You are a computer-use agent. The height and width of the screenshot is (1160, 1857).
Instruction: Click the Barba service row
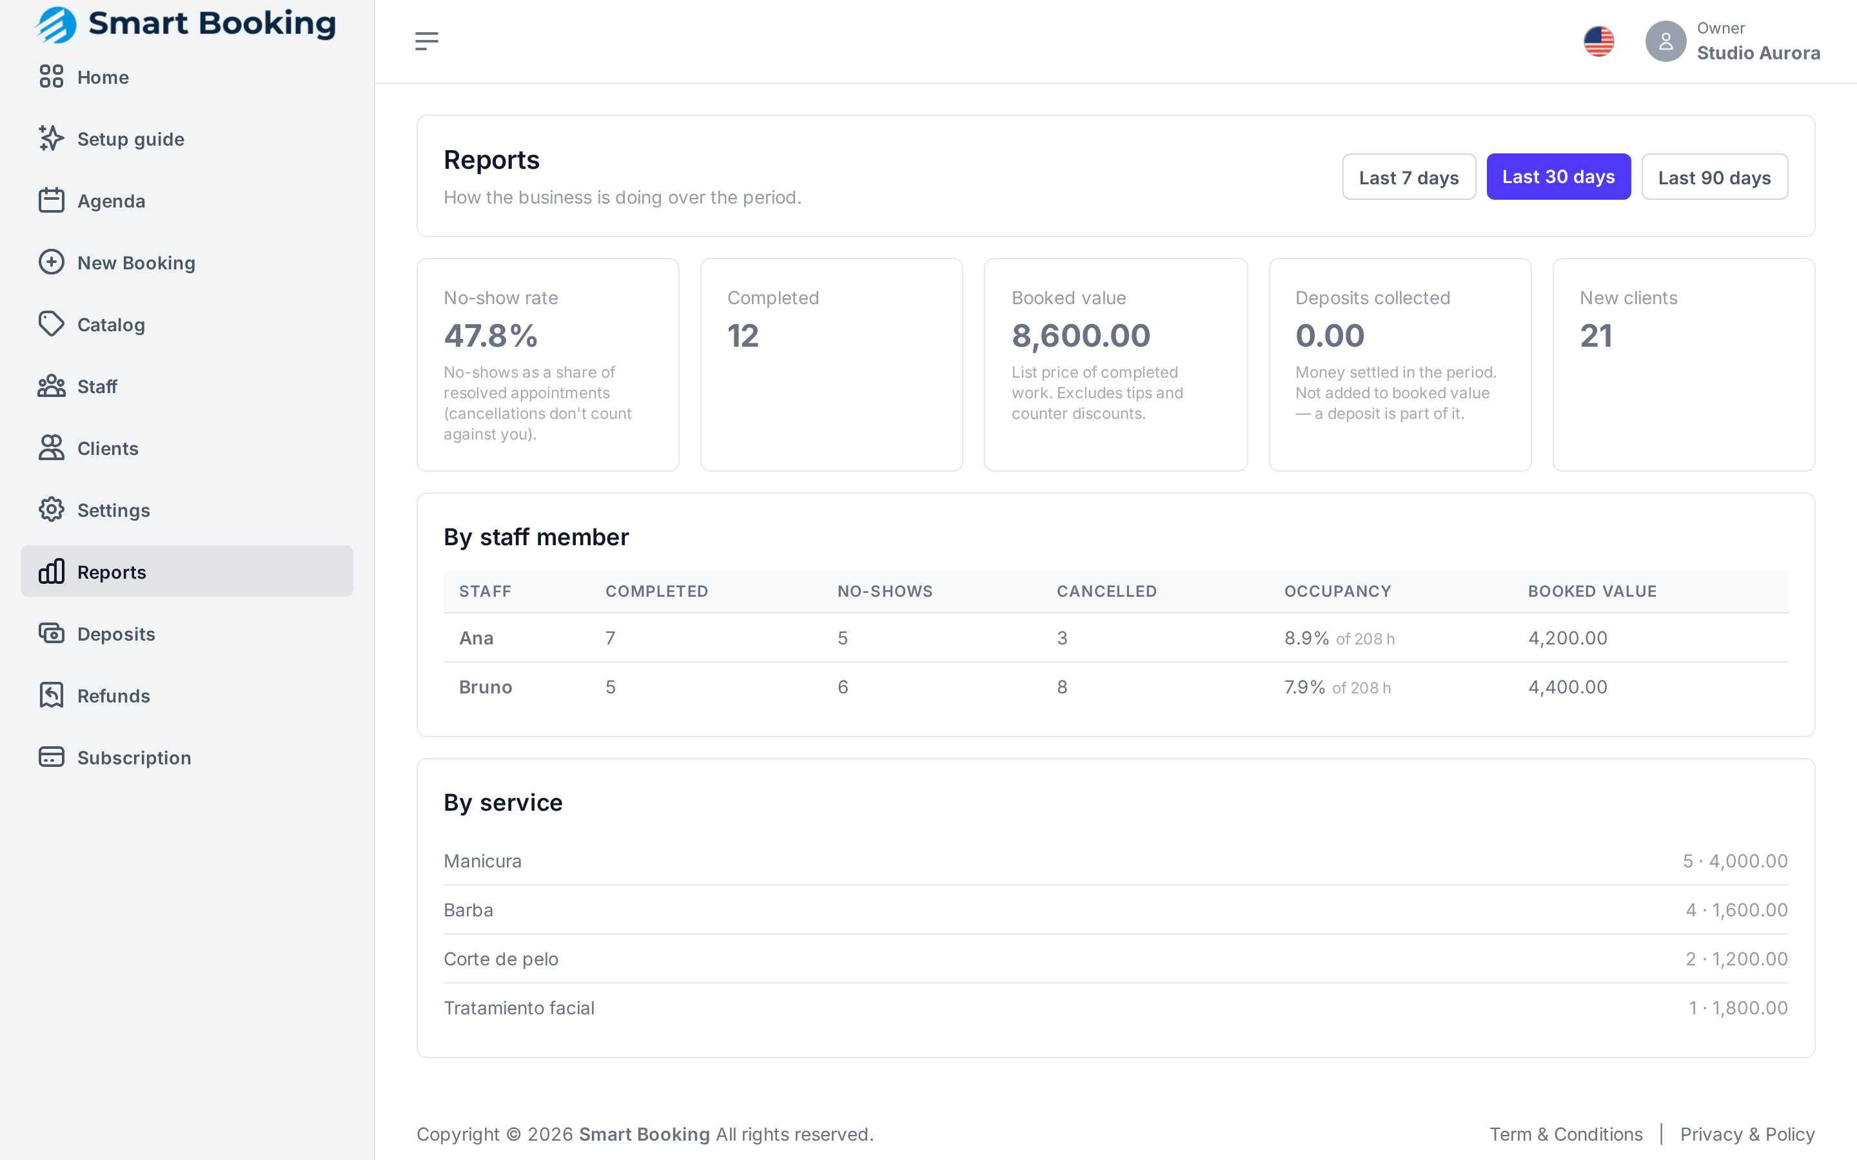click(x=1115, y=910)
